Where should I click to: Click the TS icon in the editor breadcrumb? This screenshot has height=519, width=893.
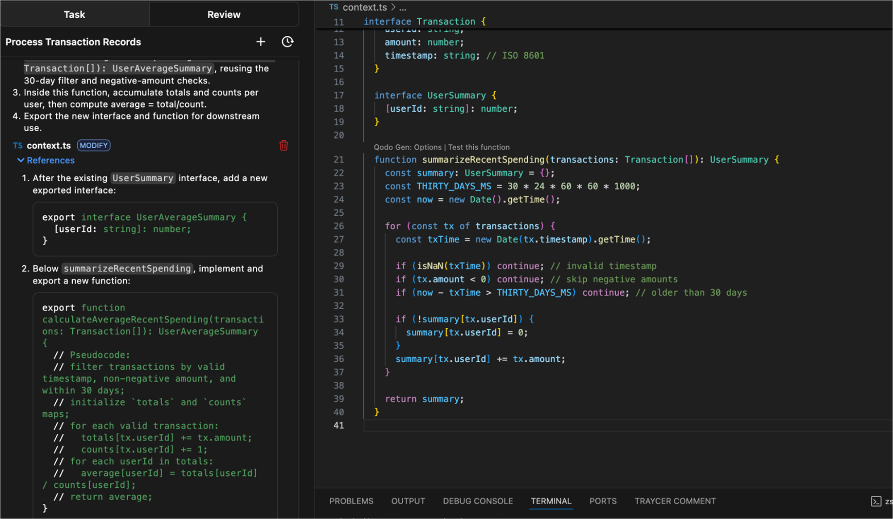tap(334, 7)
